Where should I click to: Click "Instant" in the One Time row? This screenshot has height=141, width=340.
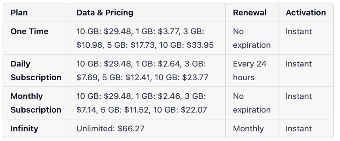point(299,31)
